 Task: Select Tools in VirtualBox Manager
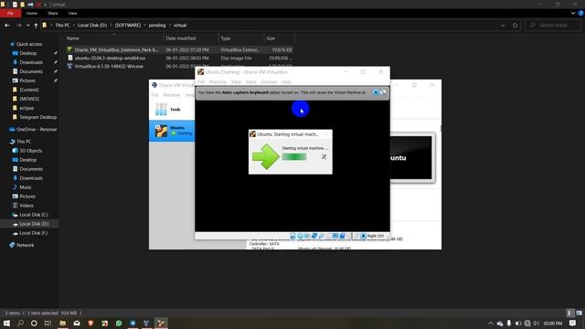(172, 110)
